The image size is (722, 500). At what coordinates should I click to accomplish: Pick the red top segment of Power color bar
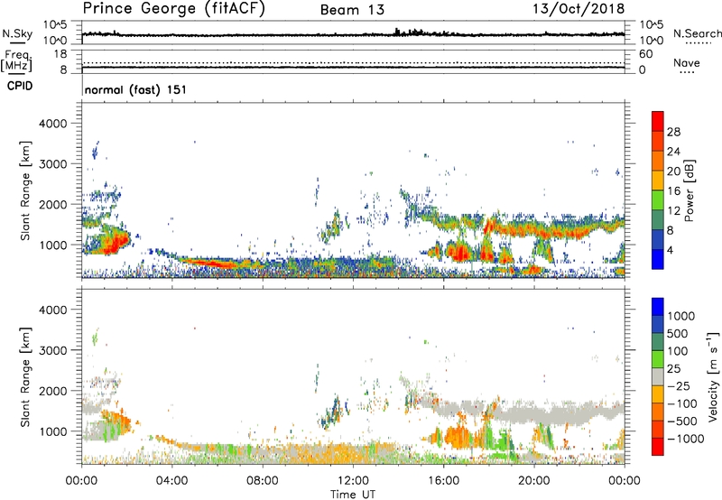point(658,121)
